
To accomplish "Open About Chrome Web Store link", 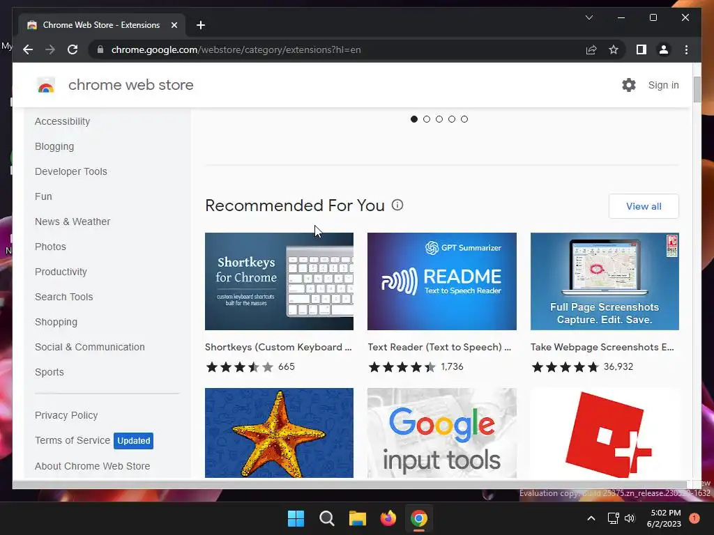I will tap(93, 466).
